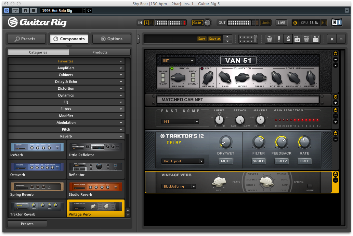
Task: Open the Dub Typical delay preset dropdown
Action: (182, 161)
